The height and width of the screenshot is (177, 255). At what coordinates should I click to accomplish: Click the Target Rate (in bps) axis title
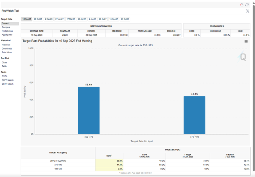pos(141,141)
